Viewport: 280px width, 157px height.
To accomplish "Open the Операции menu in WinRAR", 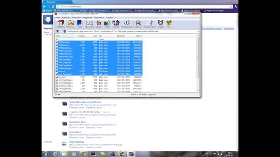I will pos(76,17).
